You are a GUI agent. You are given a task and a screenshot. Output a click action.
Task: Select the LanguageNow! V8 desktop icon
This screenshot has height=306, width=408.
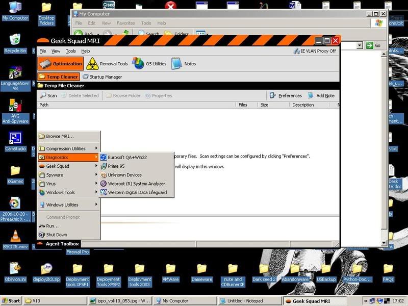(x=15, y=79)
